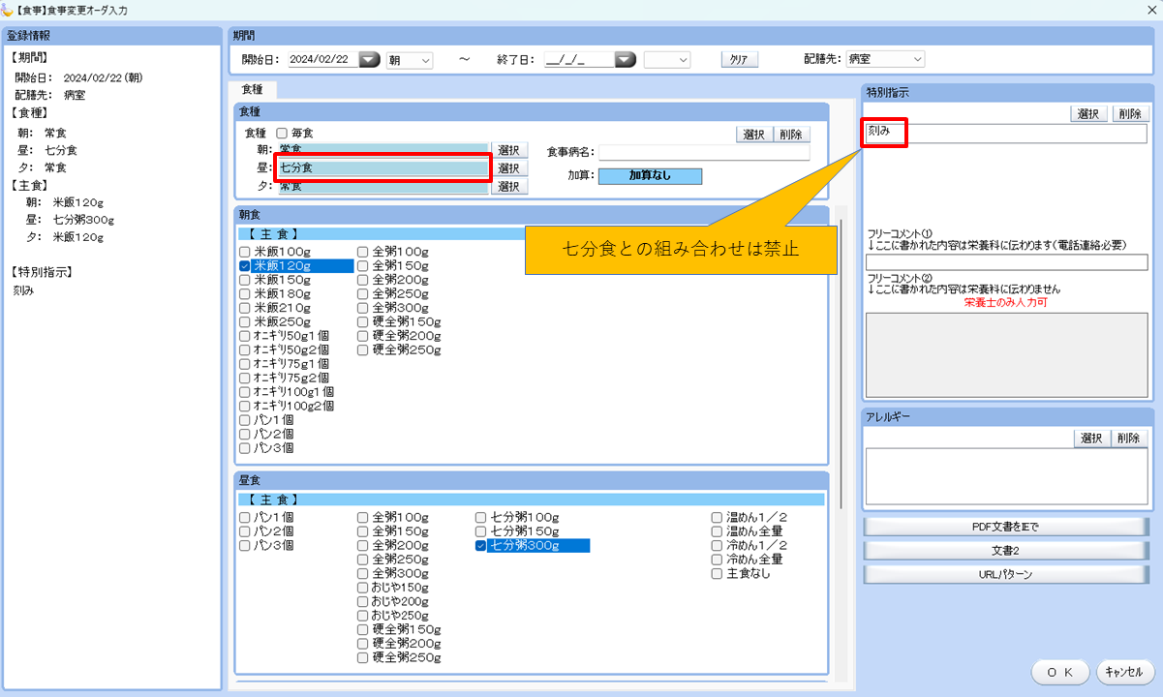
Task: Click 削除 button above 食事病名 field
Action: pos(791,135)
